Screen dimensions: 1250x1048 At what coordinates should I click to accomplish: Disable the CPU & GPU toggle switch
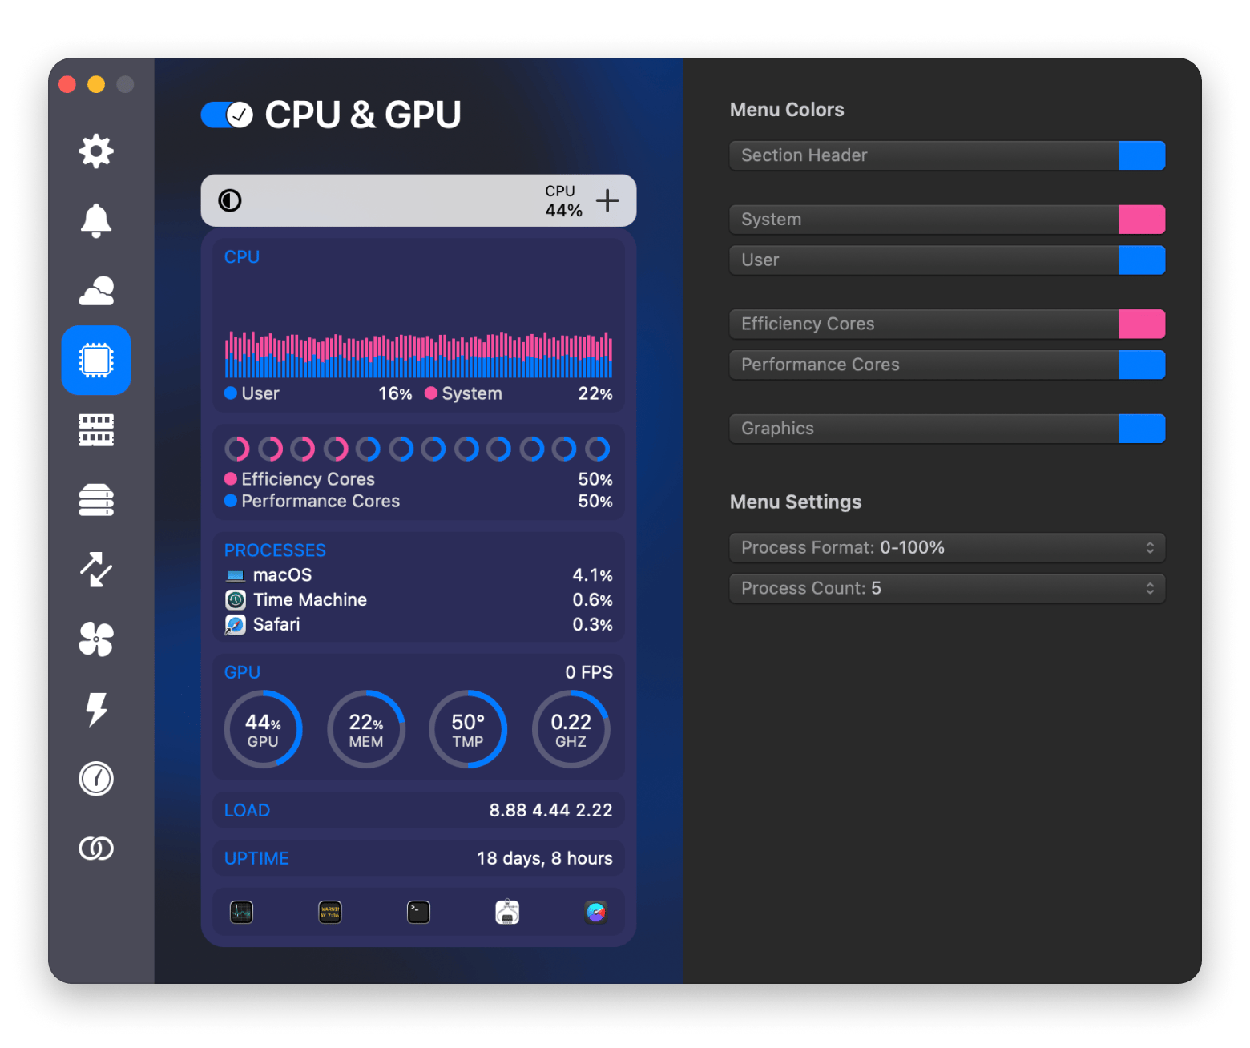[227, 115]
